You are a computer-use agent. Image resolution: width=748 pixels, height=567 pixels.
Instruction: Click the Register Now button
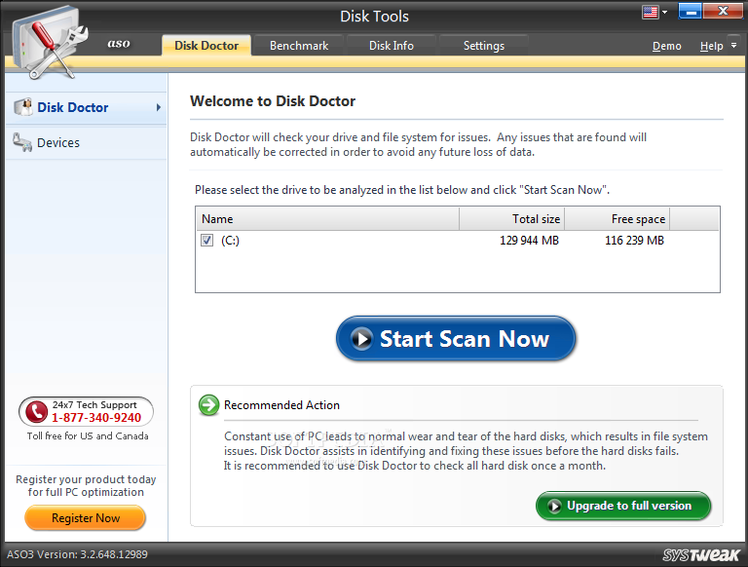click(x=86, y=518)
